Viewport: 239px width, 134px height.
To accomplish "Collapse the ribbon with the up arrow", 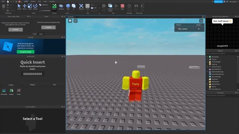I will tap(213, 1).
